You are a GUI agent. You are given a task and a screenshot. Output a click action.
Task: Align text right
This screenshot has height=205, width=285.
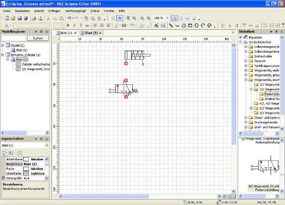point(108,26)
